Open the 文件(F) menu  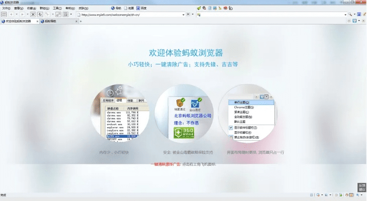coord(6,8)
